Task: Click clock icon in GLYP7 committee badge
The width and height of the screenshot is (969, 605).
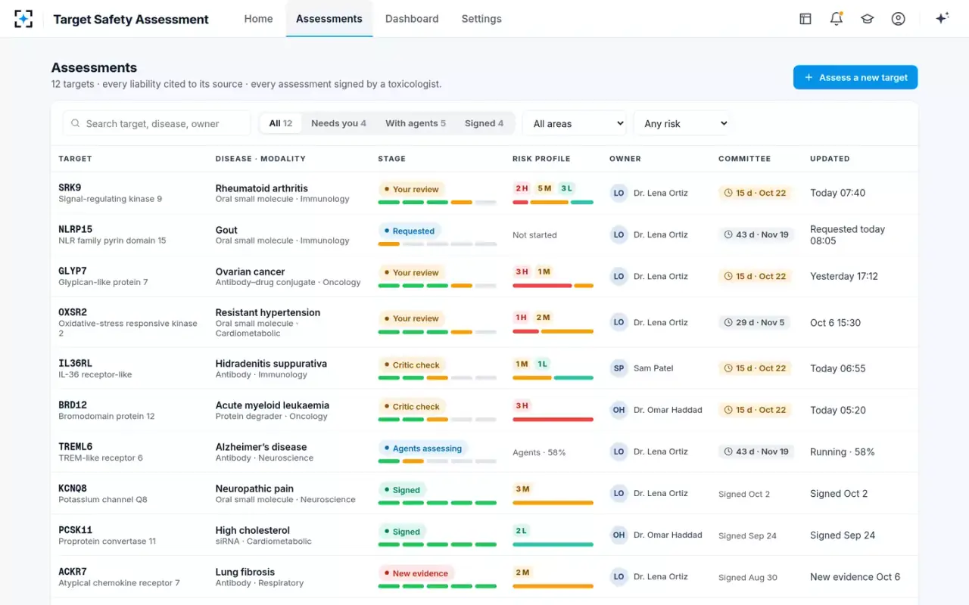Action: [728, 276]
